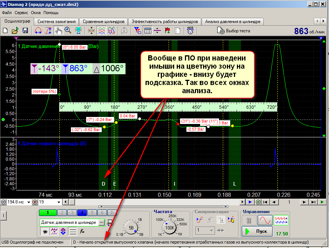The image size is (329, 248).
Task: Open sensor list via the ellipsis button
Action: click(x=101, y=222)
